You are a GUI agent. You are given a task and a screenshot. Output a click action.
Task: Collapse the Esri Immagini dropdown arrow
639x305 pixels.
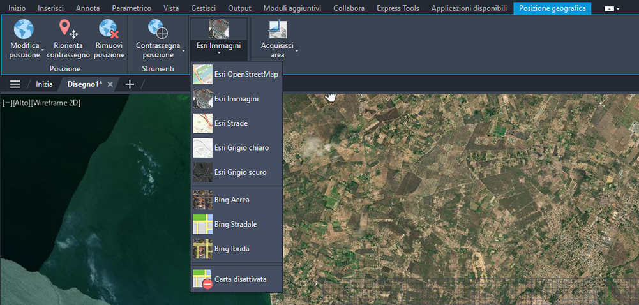pyautogui.click(x=219, y=53)
